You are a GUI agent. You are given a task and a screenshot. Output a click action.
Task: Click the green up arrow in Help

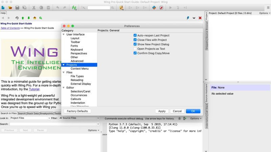(23, 18)
